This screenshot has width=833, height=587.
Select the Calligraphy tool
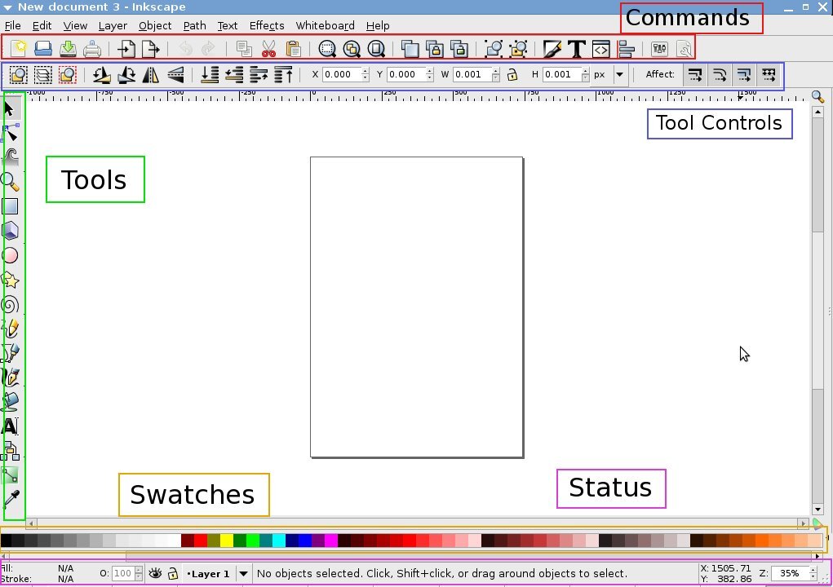coord(10,377)
